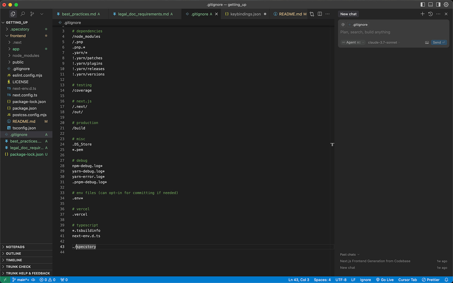Click the @ add context button
This screenshot has height=283, width=453.
coord(343,25)
